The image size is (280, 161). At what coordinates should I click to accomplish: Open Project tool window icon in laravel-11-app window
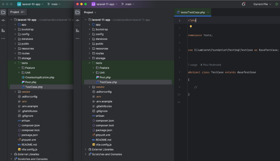click(x=77, y=12)
